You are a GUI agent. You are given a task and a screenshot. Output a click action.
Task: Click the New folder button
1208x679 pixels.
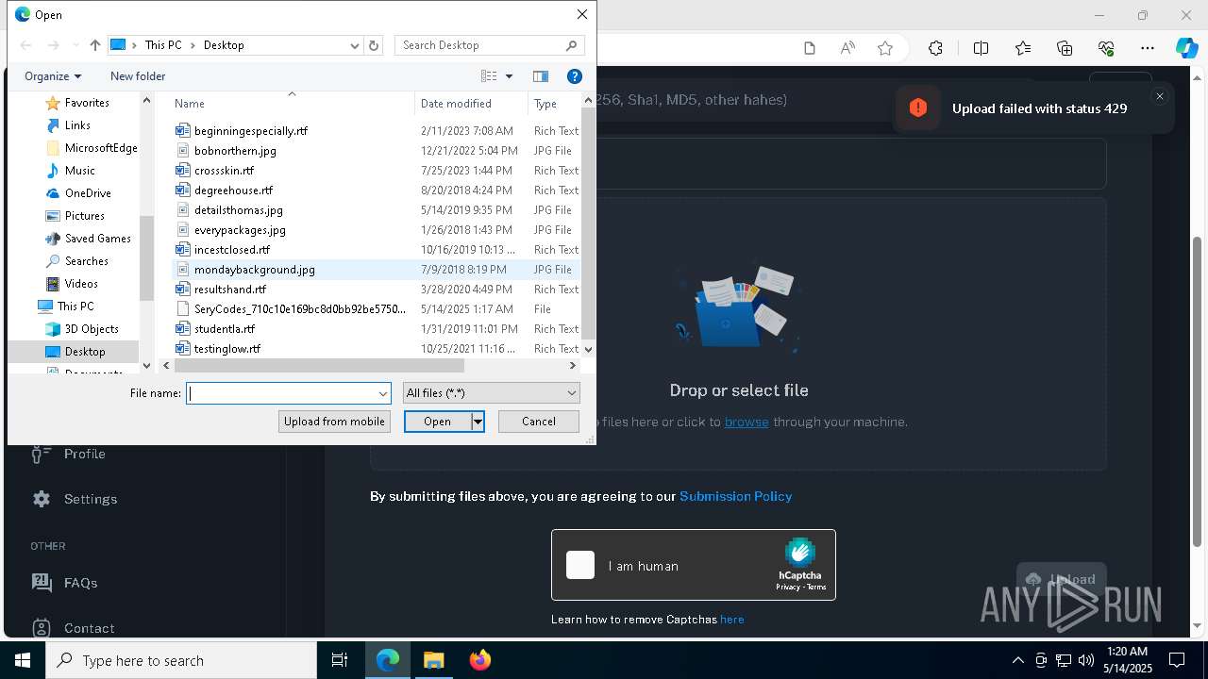point(138,76)
